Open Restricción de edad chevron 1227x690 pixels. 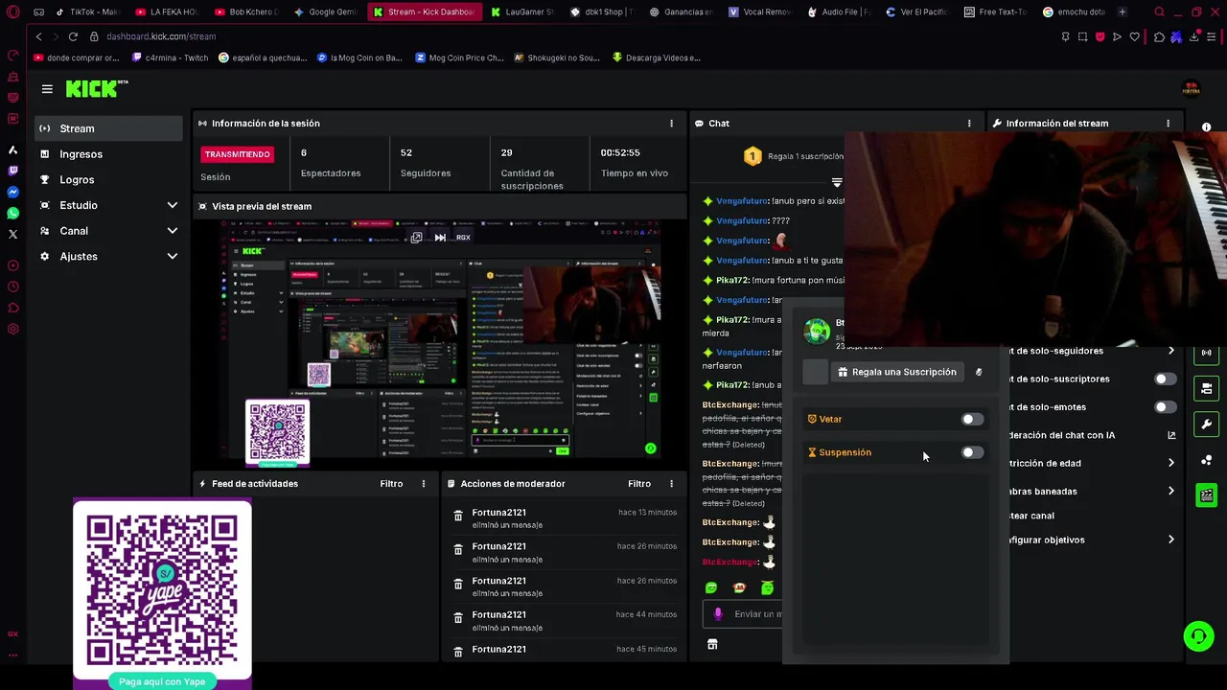1171,463
